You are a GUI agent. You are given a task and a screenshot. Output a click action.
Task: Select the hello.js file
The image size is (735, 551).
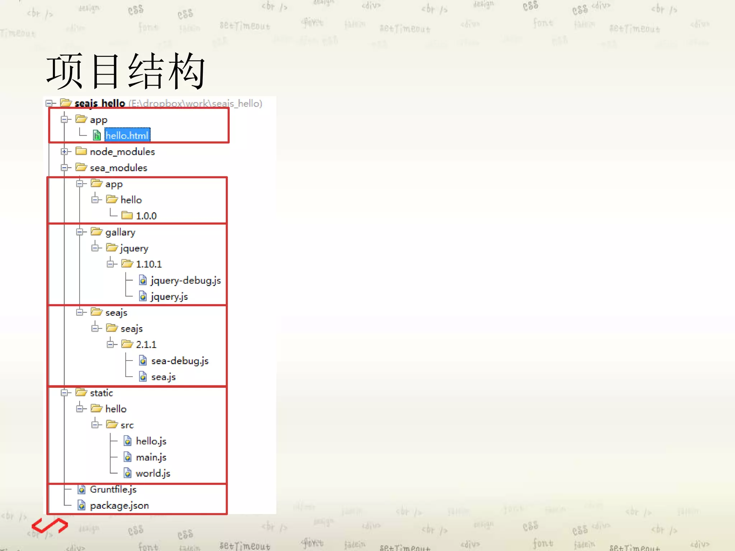click(151, 441)
